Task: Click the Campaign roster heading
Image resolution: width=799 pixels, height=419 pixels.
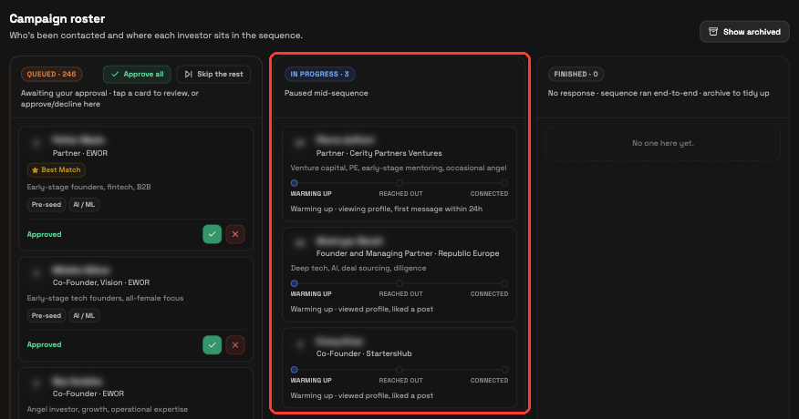Action: pos(57,19)
